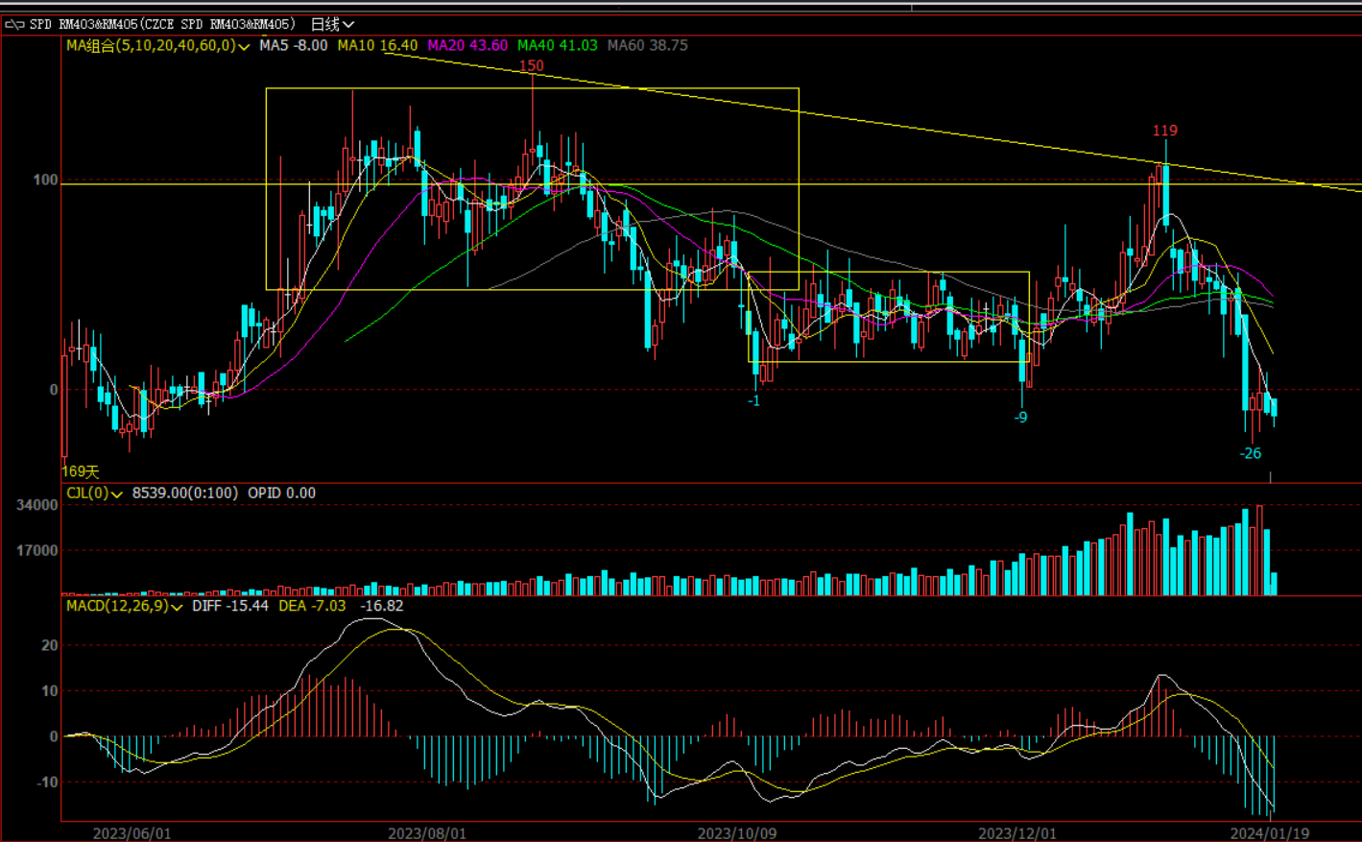
Task: Click the -1 low price marker
Action: tap(753, 400)
